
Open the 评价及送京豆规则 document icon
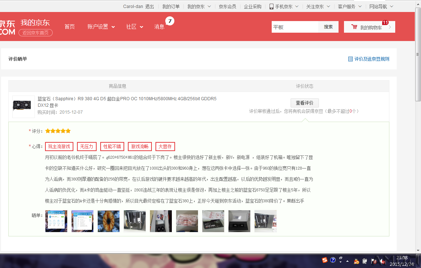[351, 59]
